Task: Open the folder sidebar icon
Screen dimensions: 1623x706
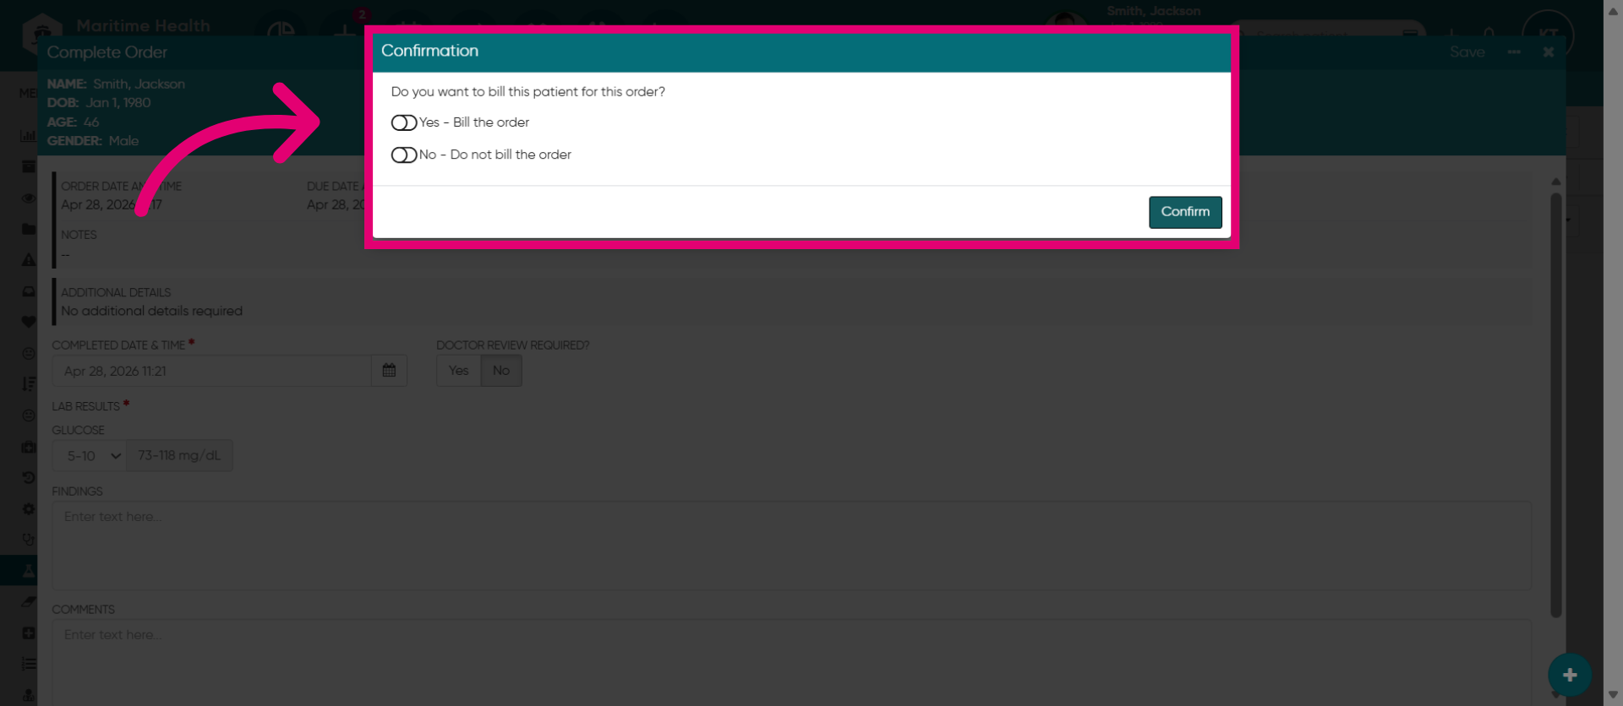Action: point(28,229)
